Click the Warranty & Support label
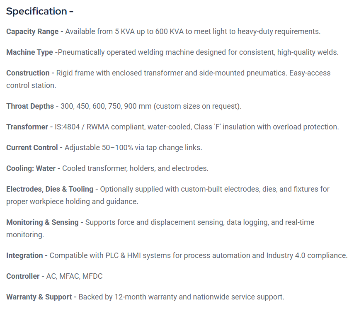 [x=39, y=297]
